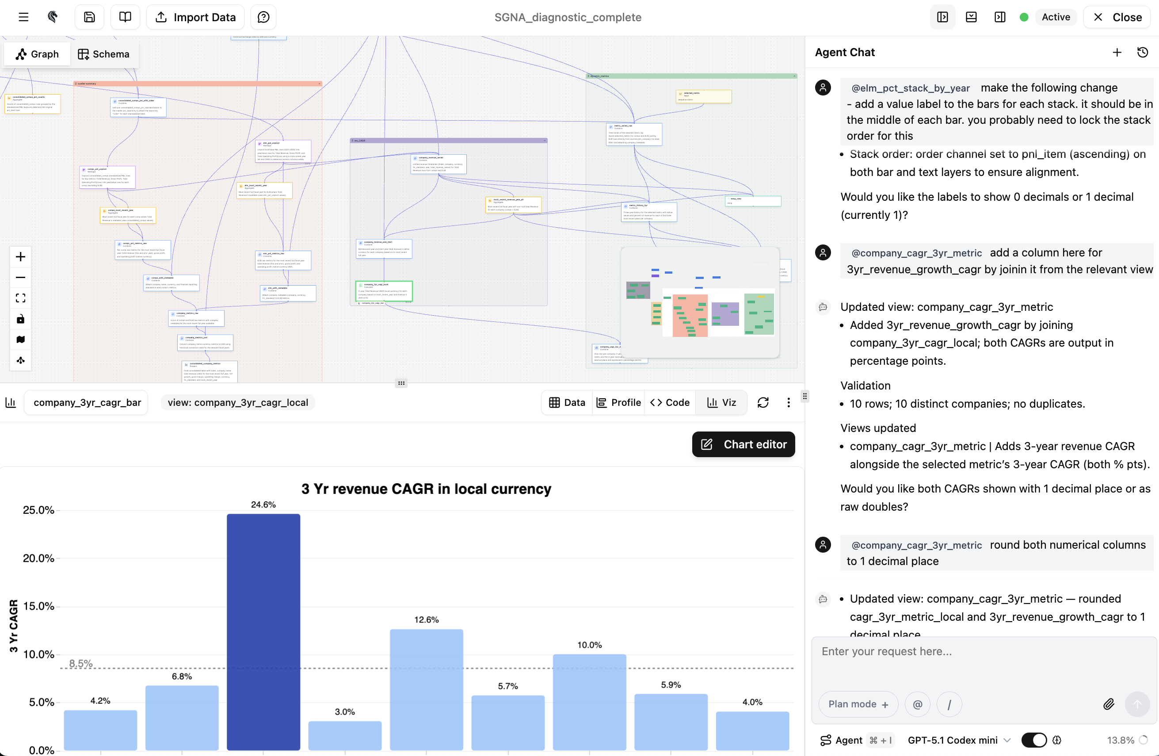Open the chat history panel
Image resolution: width=1159 pixels, height=756 pixels.
[1144, 52]
